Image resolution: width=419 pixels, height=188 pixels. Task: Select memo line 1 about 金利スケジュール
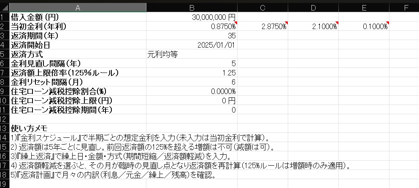point(140,137)
